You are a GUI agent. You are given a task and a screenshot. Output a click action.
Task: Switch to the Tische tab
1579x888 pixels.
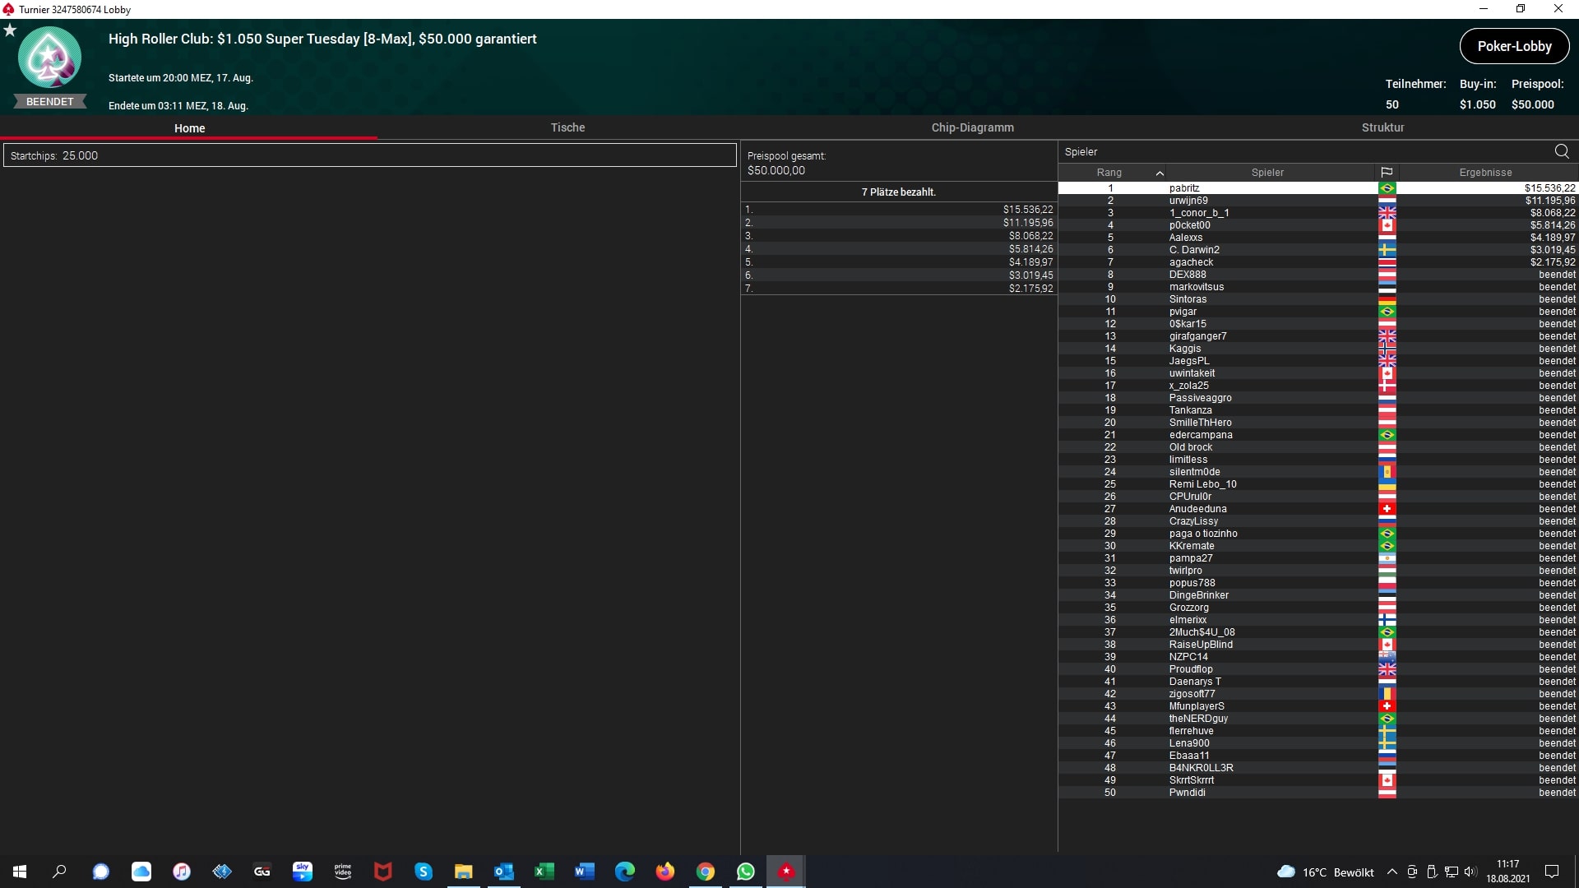567,127
